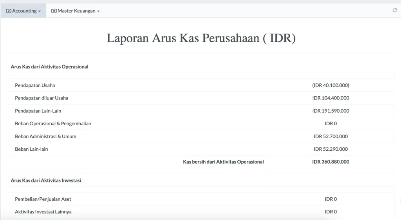Click the Kas bersih dari Aktivitas Operasional label
The image size is (401, 220).
(223, 162)
